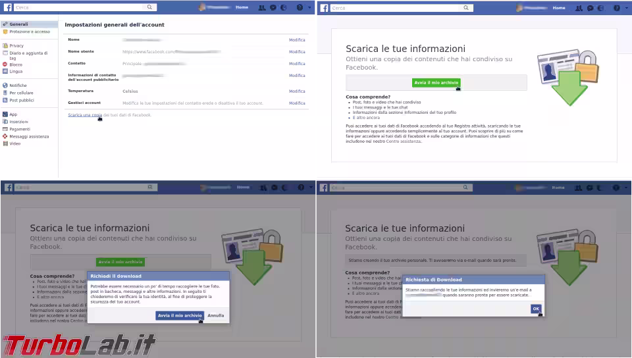
Task: Open the notifications globe in the top-left panel
Action: coord(283,7)
